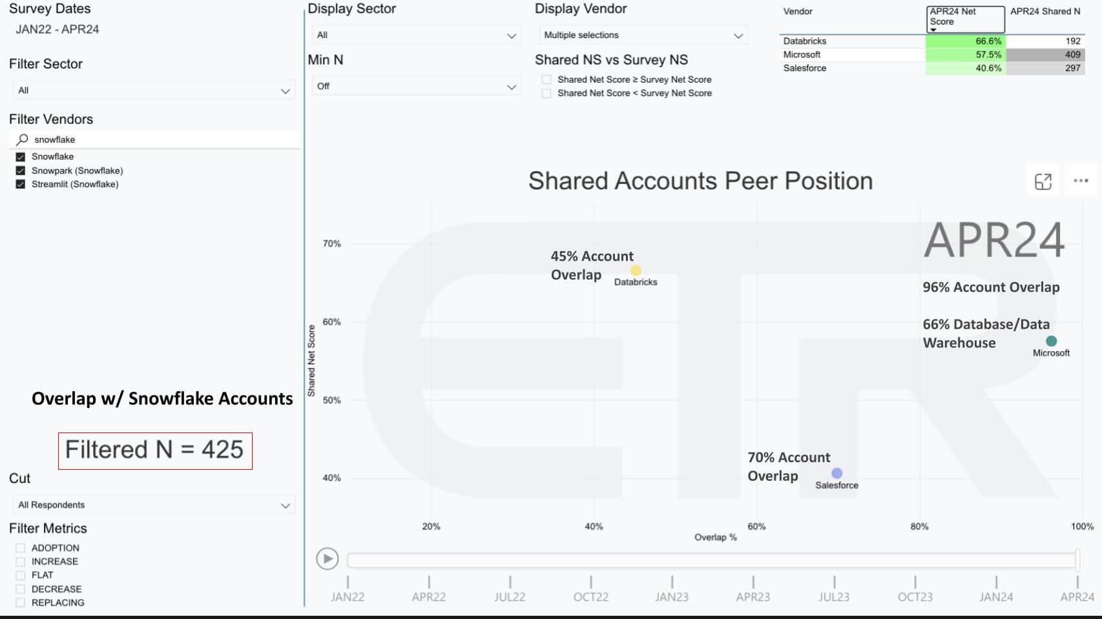Click the blue Salesforce data point
The height and width of the screenshot is (619, 1102).
click(x=837, y=473)
